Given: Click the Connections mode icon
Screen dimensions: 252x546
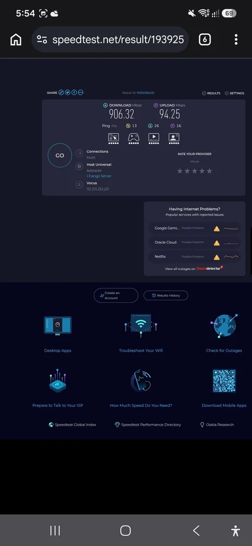Looking at the screenshot, I should click(79, 153).
